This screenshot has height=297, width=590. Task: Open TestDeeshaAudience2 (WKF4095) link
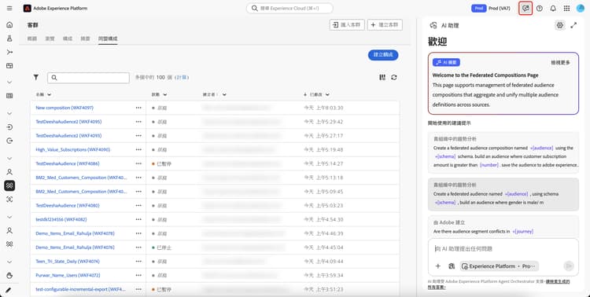coord(68,122)
